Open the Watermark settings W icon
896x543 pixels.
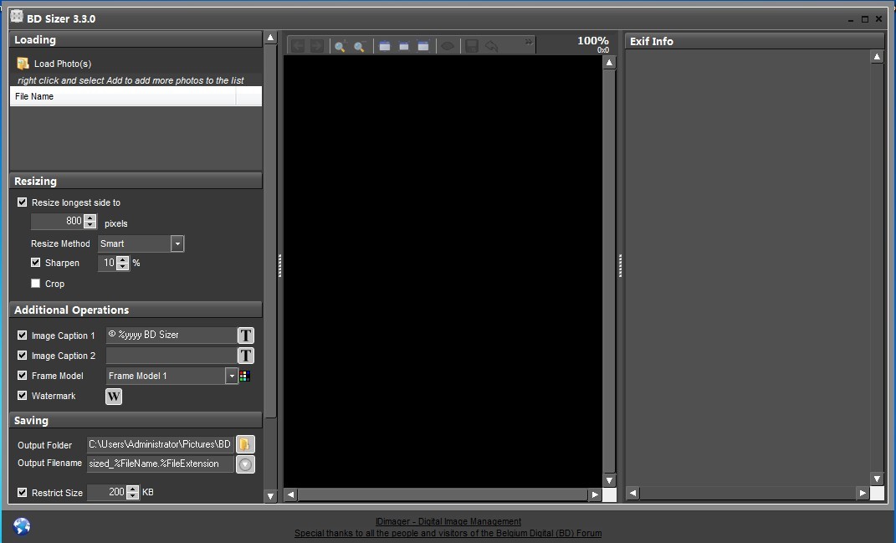tap(114, 396)
